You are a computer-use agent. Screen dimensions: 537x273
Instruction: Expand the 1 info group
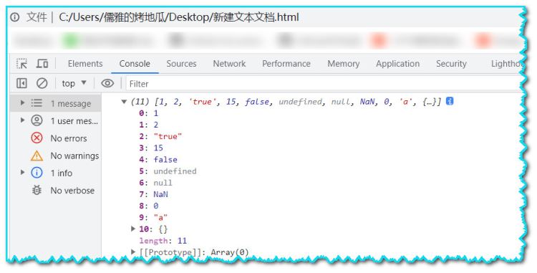click(x=22, y=172)
